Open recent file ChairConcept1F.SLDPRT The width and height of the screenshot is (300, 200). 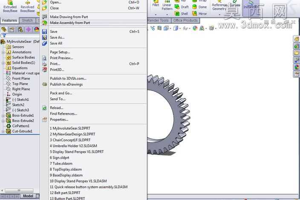coord(94,140)
